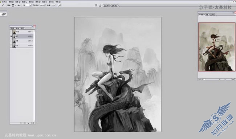Viewport: 236px width, 139px height.
Task: Open the 图层 (Layer) menu
Action: coord(24,2)
